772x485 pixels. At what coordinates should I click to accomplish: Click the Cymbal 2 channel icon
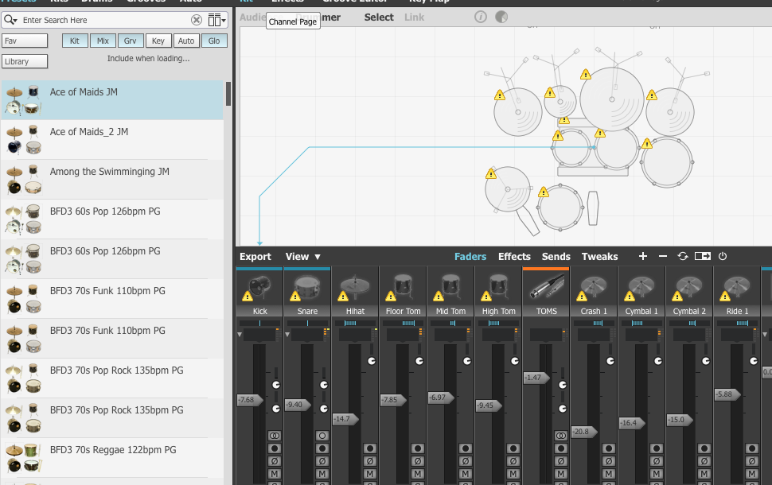[689, 287]
